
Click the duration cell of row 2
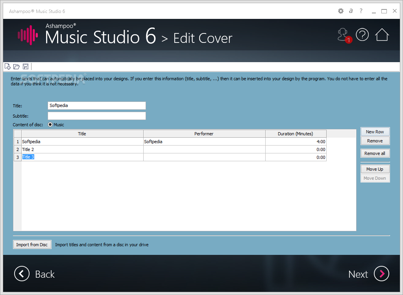coord(296,149)
